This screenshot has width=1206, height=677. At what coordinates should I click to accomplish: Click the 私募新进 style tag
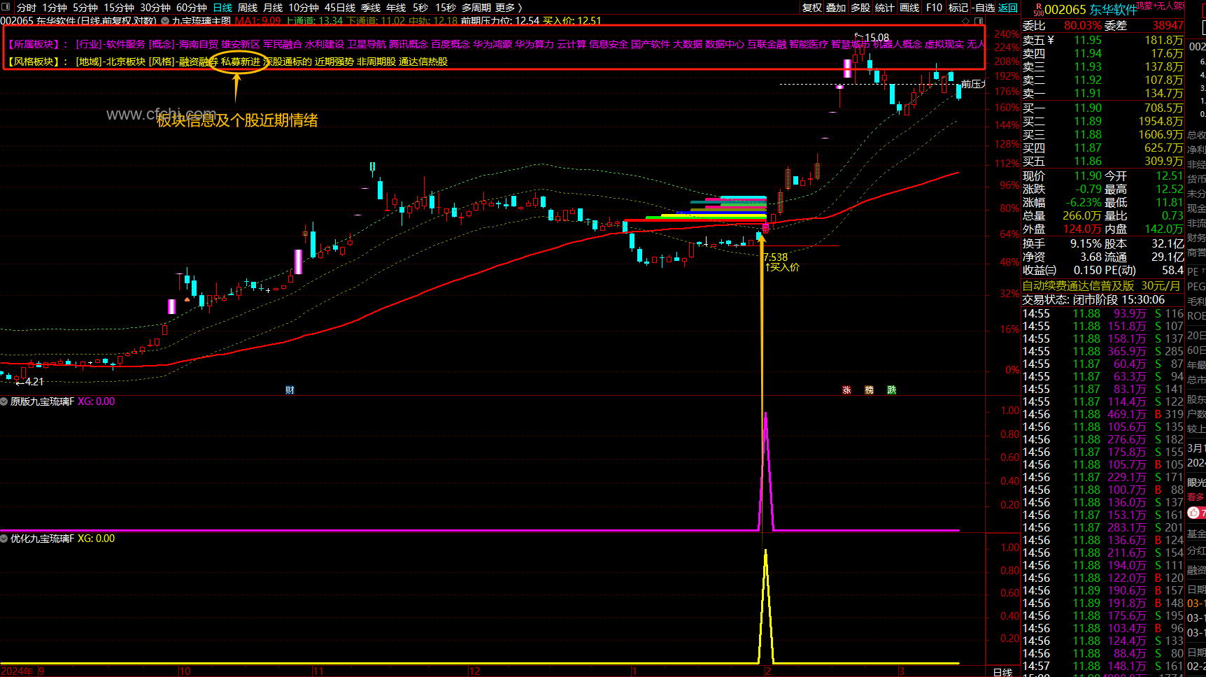(x=241, y=62)
